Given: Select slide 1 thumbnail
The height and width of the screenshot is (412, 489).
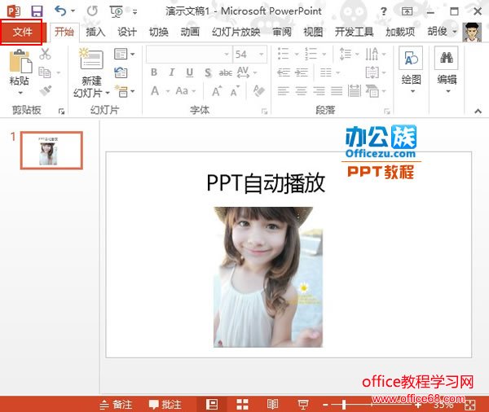Looking at the screenshot, I should pyautogui.click(x=52, y=150).
